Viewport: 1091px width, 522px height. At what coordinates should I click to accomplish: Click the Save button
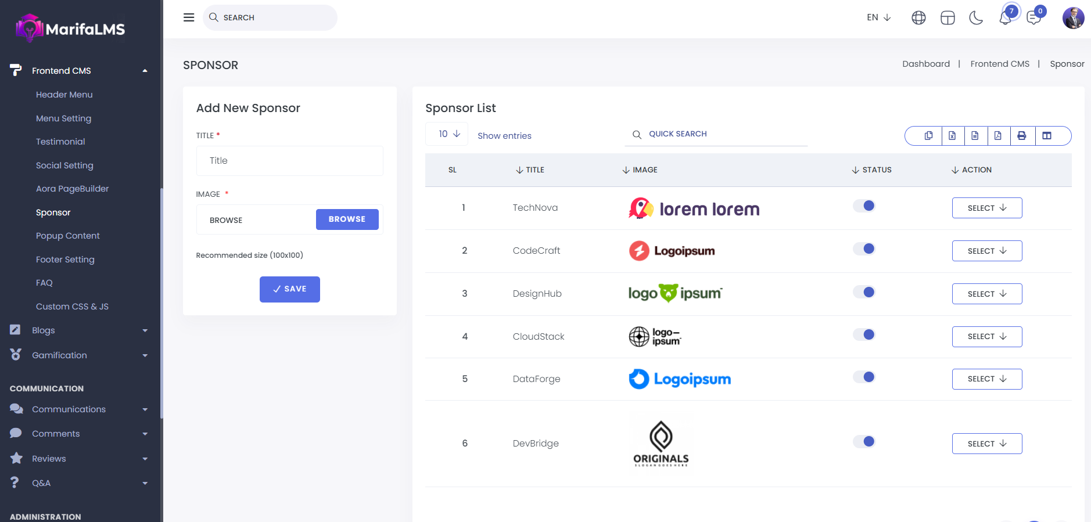[x=289, y=289]
